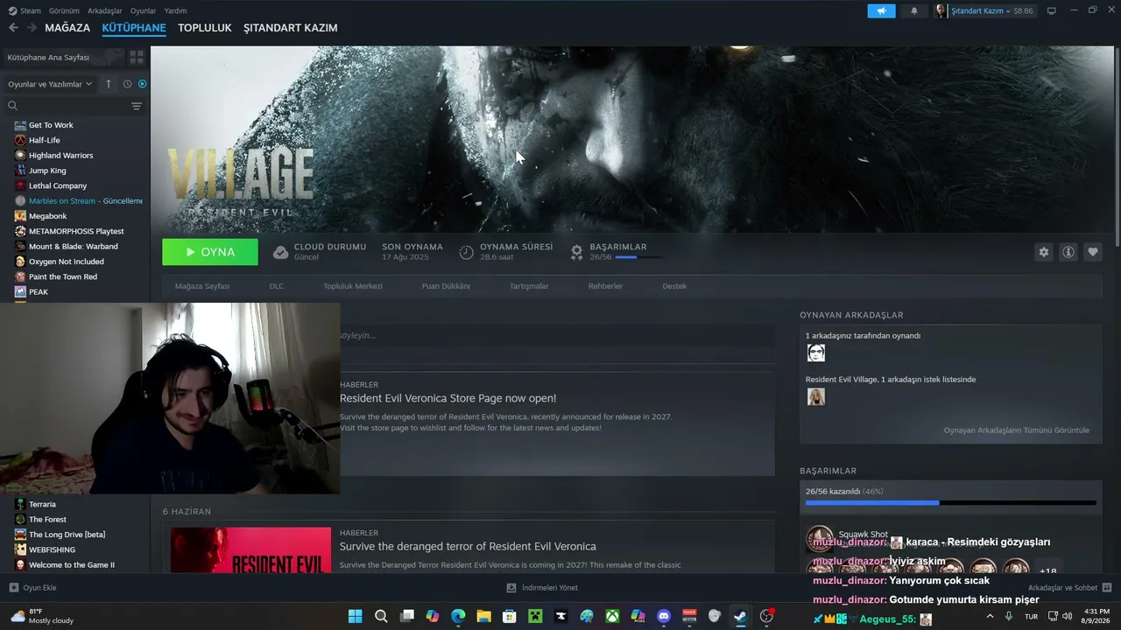
Task: Open the Steam menu
Action: 25,10
